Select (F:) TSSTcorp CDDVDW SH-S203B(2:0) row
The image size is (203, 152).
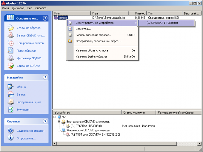point(95,134)
